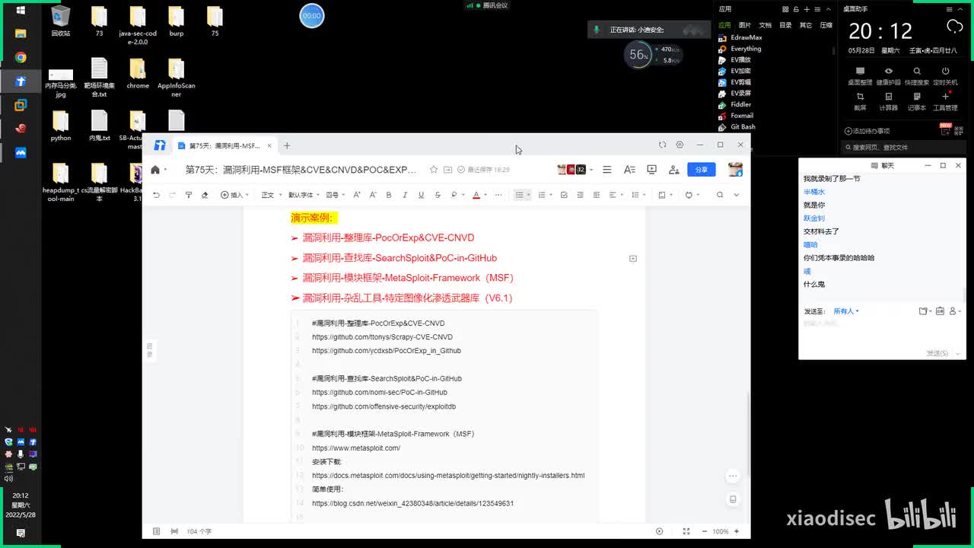This screenshot has height=548, width=974.
Task: Switch to 压缩 tab in app panel
Action: click(x=826, y=25)
